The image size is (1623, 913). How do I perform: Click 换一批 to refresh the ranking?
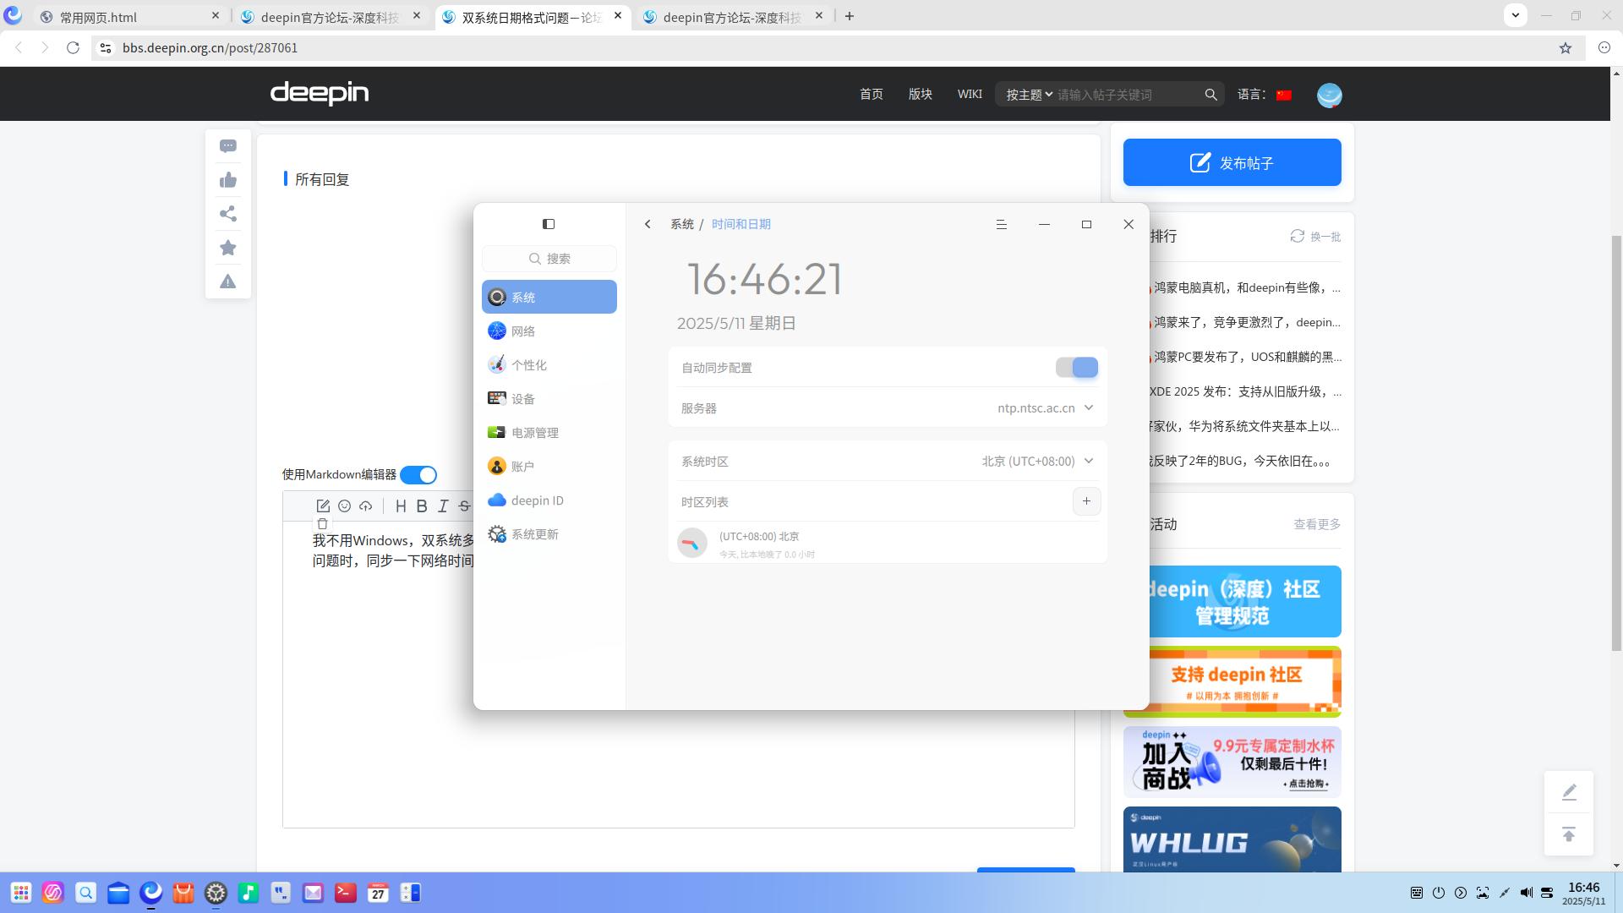click(1316, 237)
